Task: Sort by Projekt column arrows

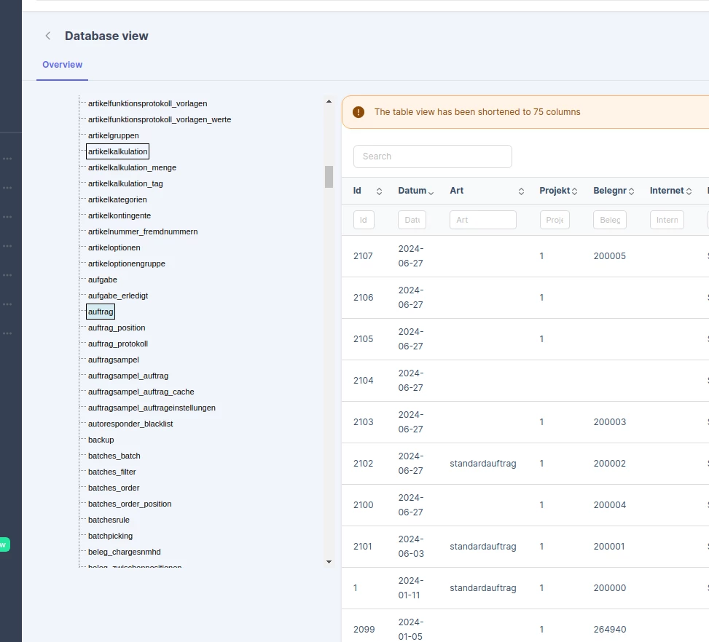Action: pyautogui.click(x=574, y=191)
